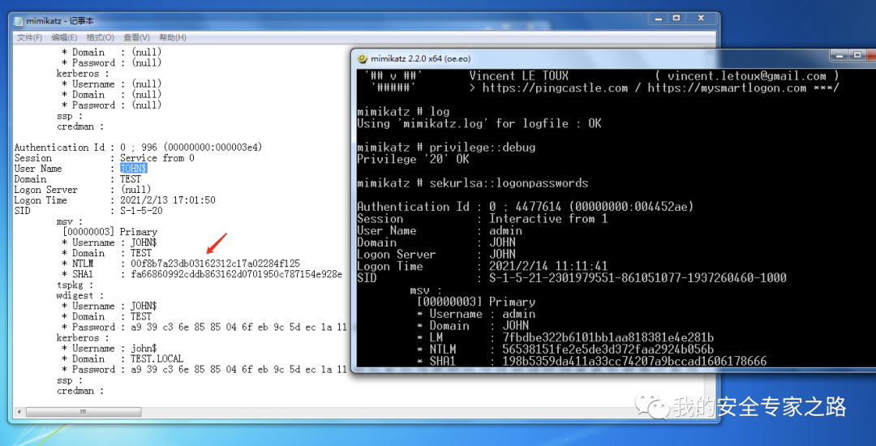Screen dimensions: 876x446
Task: Maximize the Notepad window
Action: pyautogui.click(x=676, y=19)
